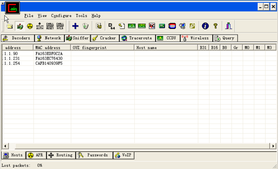This screenshot has height=169, width=278.
Task: Toggle the Start/Stop APR radiation icon
Action: coord(30,26)
